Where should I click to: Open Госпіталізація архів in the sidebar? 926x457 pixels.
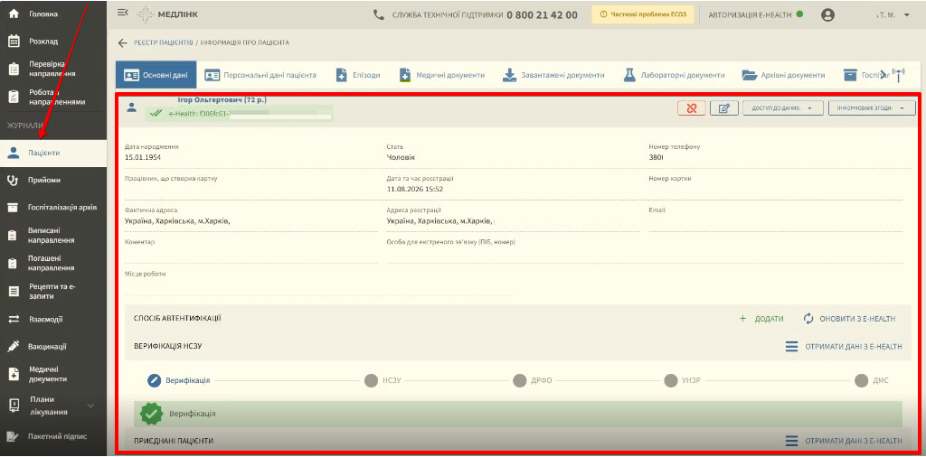pos(53,208)
